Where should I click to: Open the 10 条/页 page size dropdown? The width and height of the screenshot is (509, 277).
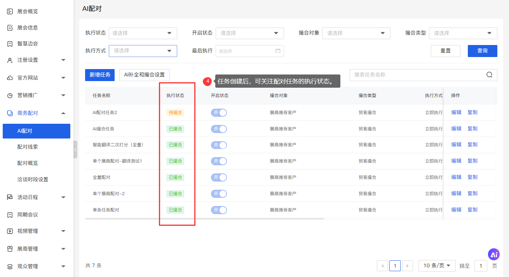tap(437, 266)
